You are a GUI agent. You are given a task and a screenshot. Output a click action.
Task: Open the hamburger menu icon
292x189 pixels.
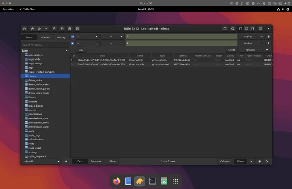(260, 29)
